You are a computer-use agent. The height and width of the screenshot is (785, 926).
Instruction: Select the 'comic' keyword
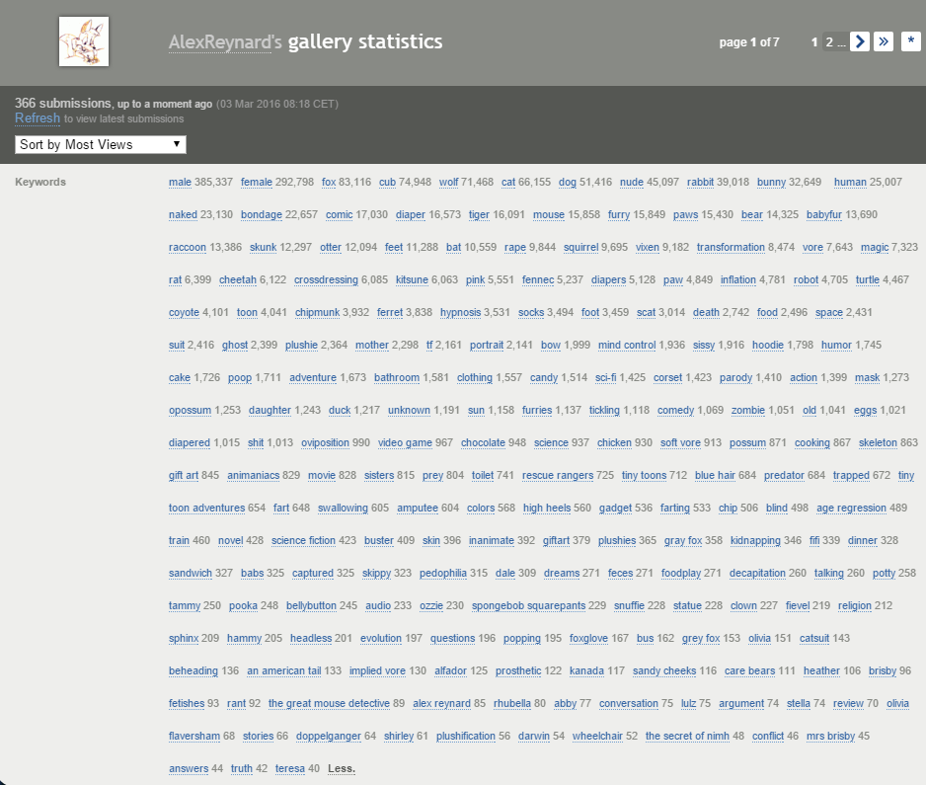coord(339,214)
